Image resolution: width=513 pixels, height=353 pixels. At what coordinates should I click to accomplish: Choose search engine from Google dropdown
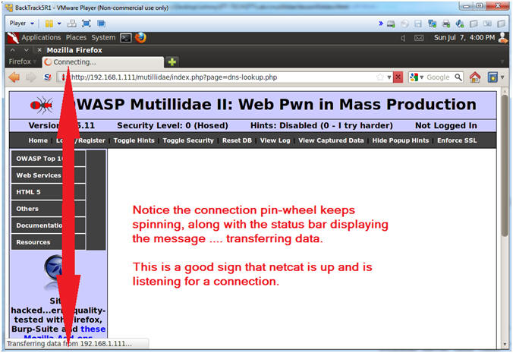417,77
